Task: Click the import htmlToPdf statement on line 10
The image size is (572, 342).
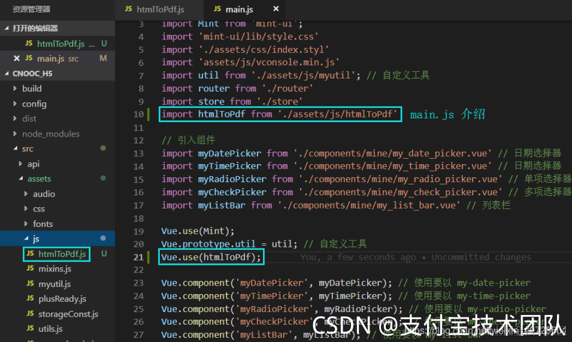Action: click(280, 114)
